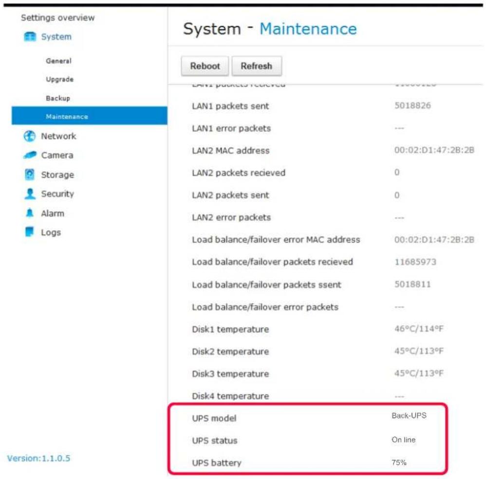
Task: Select value 11685973
Action: click(x=415, y=262)
